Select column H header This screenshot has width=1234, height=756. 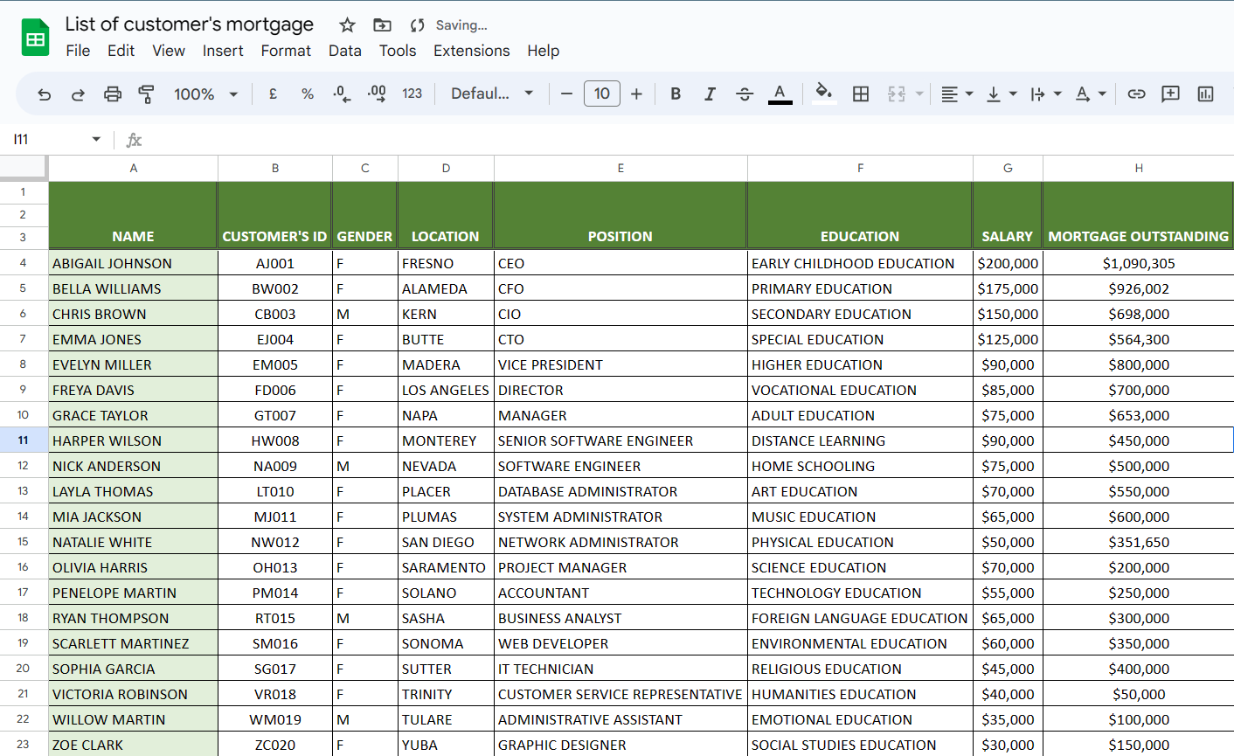pyautogui.click(x=1139, y=168)
